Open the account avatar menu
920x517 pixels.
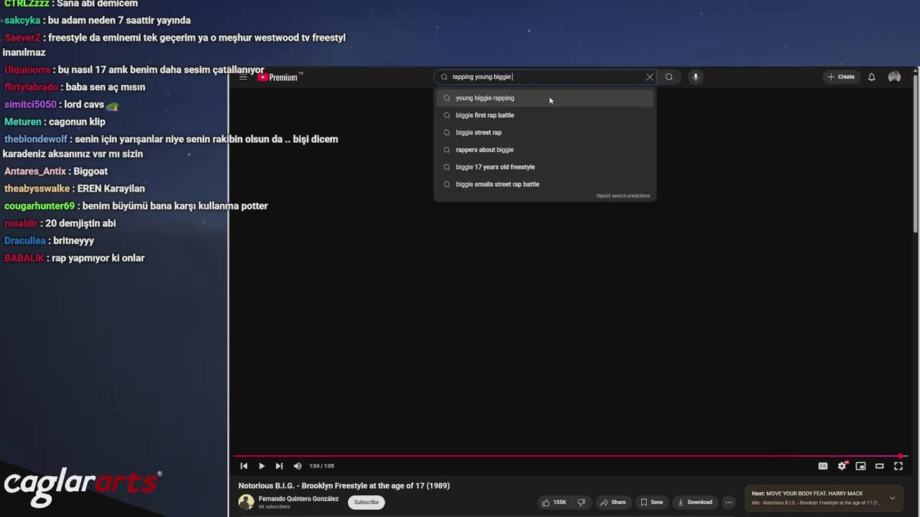tap(894, 77)
